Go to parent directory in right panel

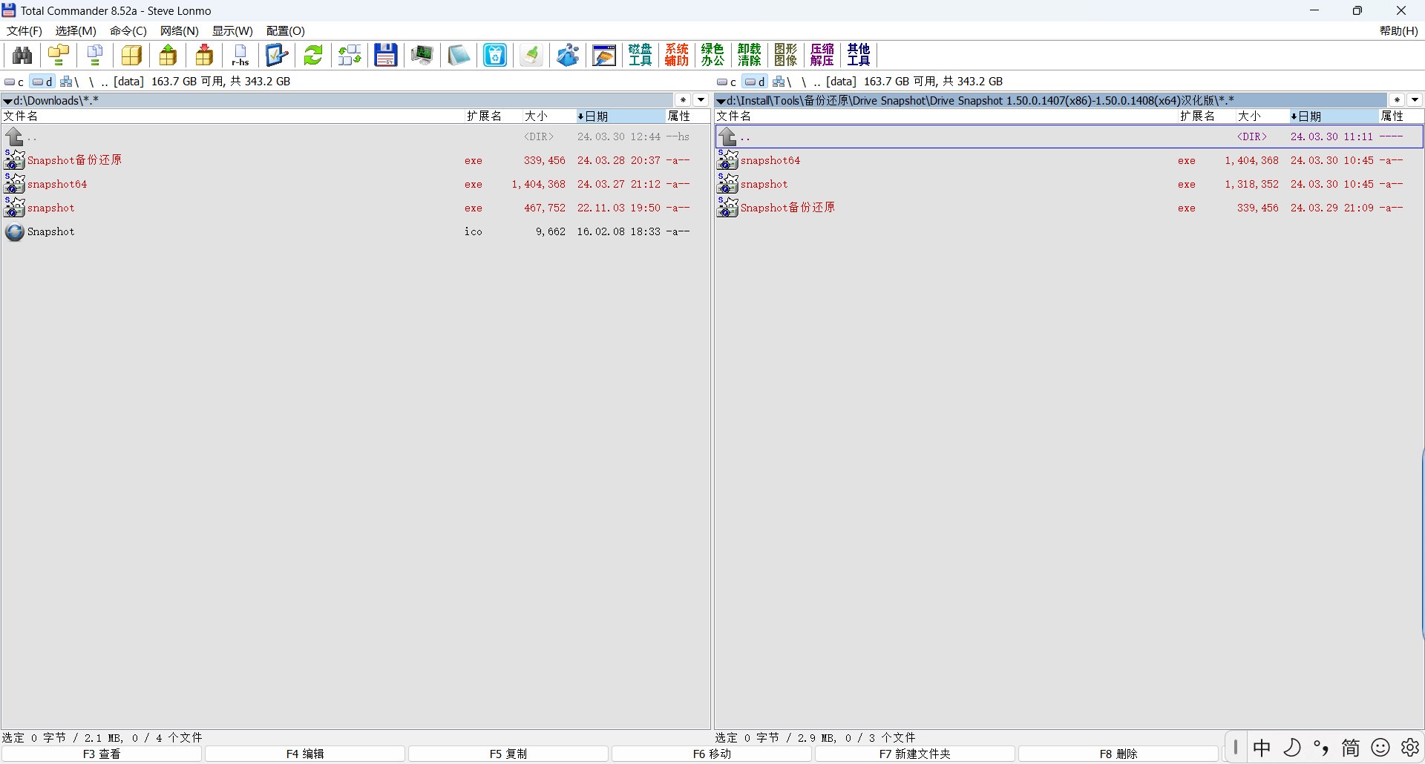tap(1069, 137)
